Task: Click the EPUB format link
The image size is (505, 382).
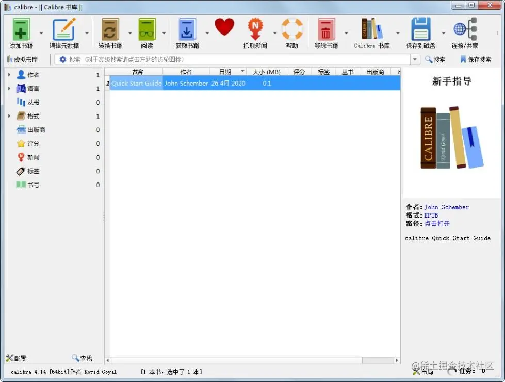Action: click(x=431, y=215)
